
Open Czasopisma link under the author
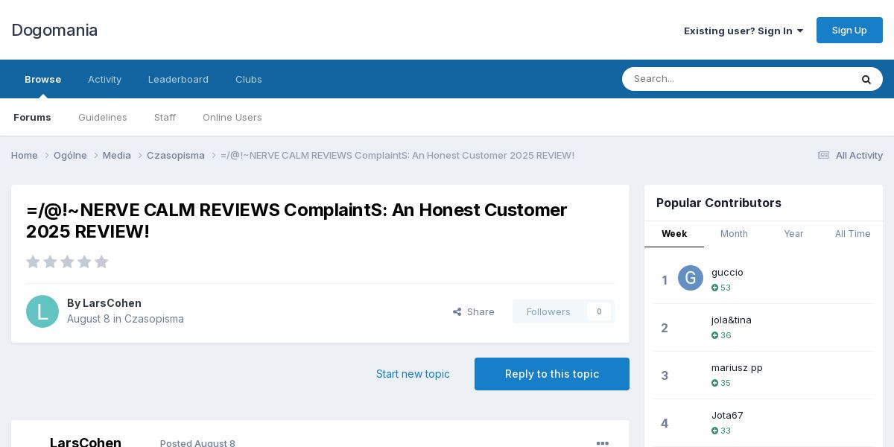click(x=154, y=319)
